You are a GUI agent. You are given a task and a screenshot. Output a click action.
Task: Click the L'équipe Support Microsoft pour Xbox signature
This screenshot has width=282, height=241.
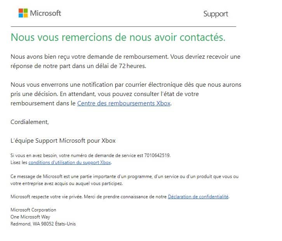coord(63,141)
